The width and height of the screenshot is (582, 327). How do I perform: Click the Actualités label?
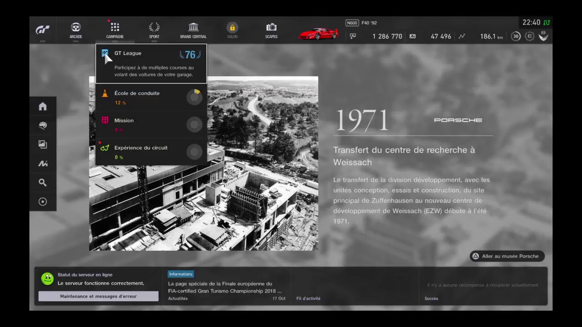pos(178,298)
